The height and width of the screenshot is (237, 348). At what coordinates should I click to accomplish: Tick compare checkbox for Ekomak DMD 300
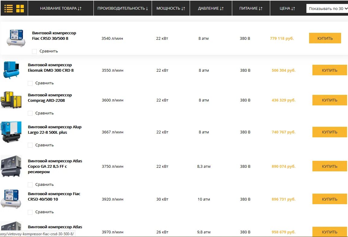[30, 83]
